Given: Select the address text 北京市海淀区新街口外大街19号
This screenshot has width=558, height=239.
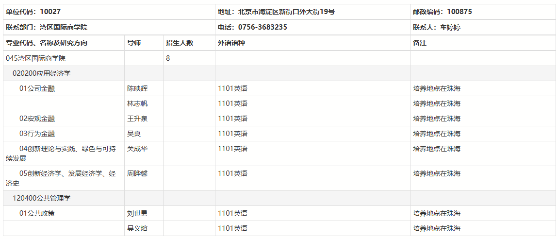Looking at the screenshot, I should [x=285, y=12].
